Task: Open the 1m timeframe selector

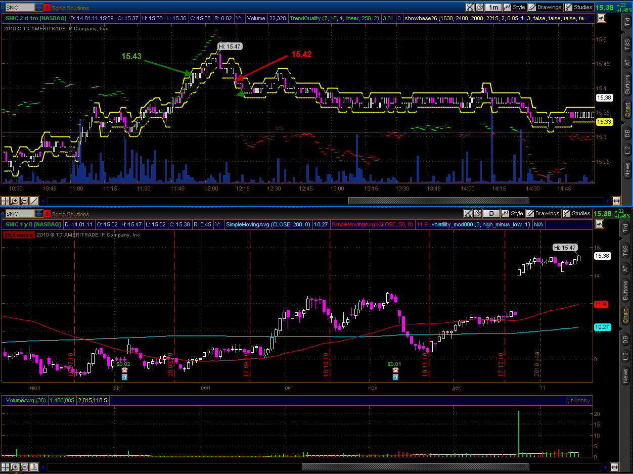Action: (x=493, y=8)
